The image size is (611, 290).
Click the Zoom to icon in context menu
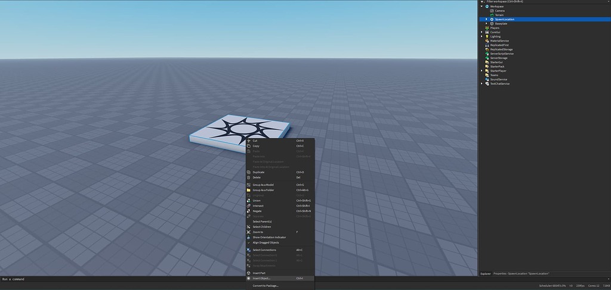(x=249, y=232)
